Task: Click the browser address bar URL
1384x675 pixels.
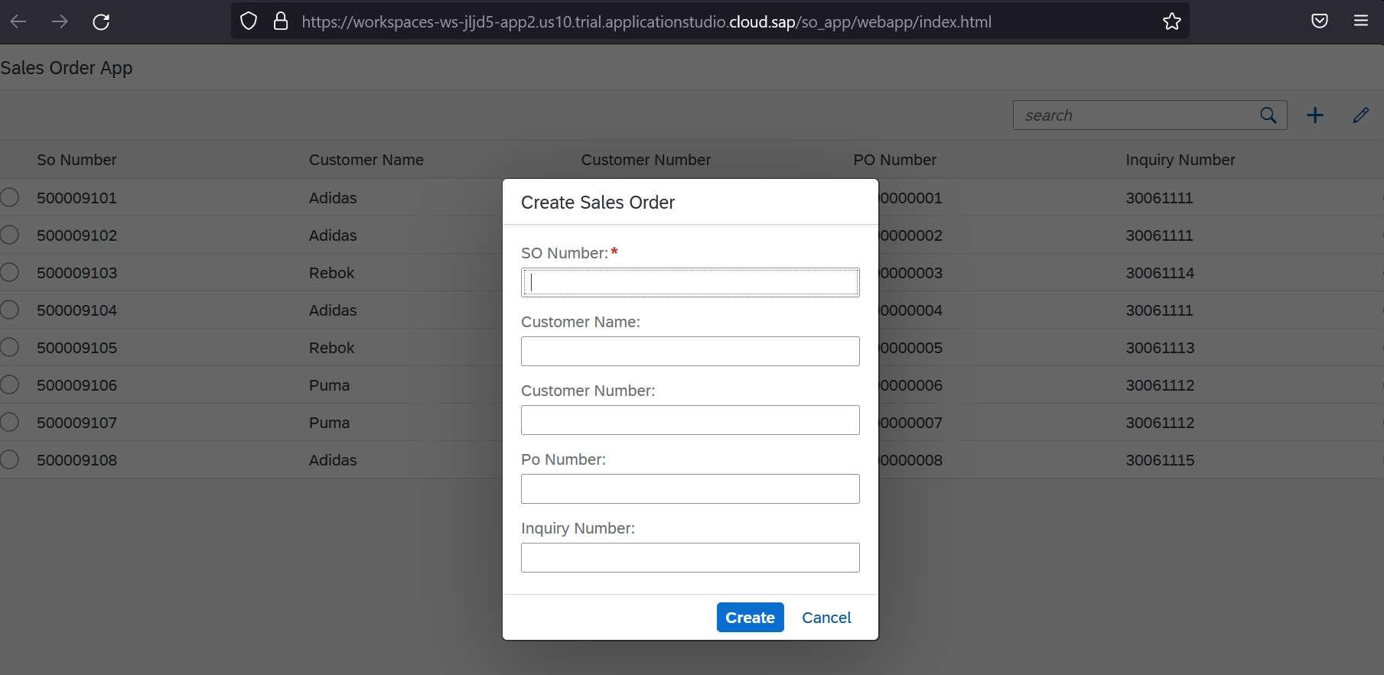Action: click(646, 22)
